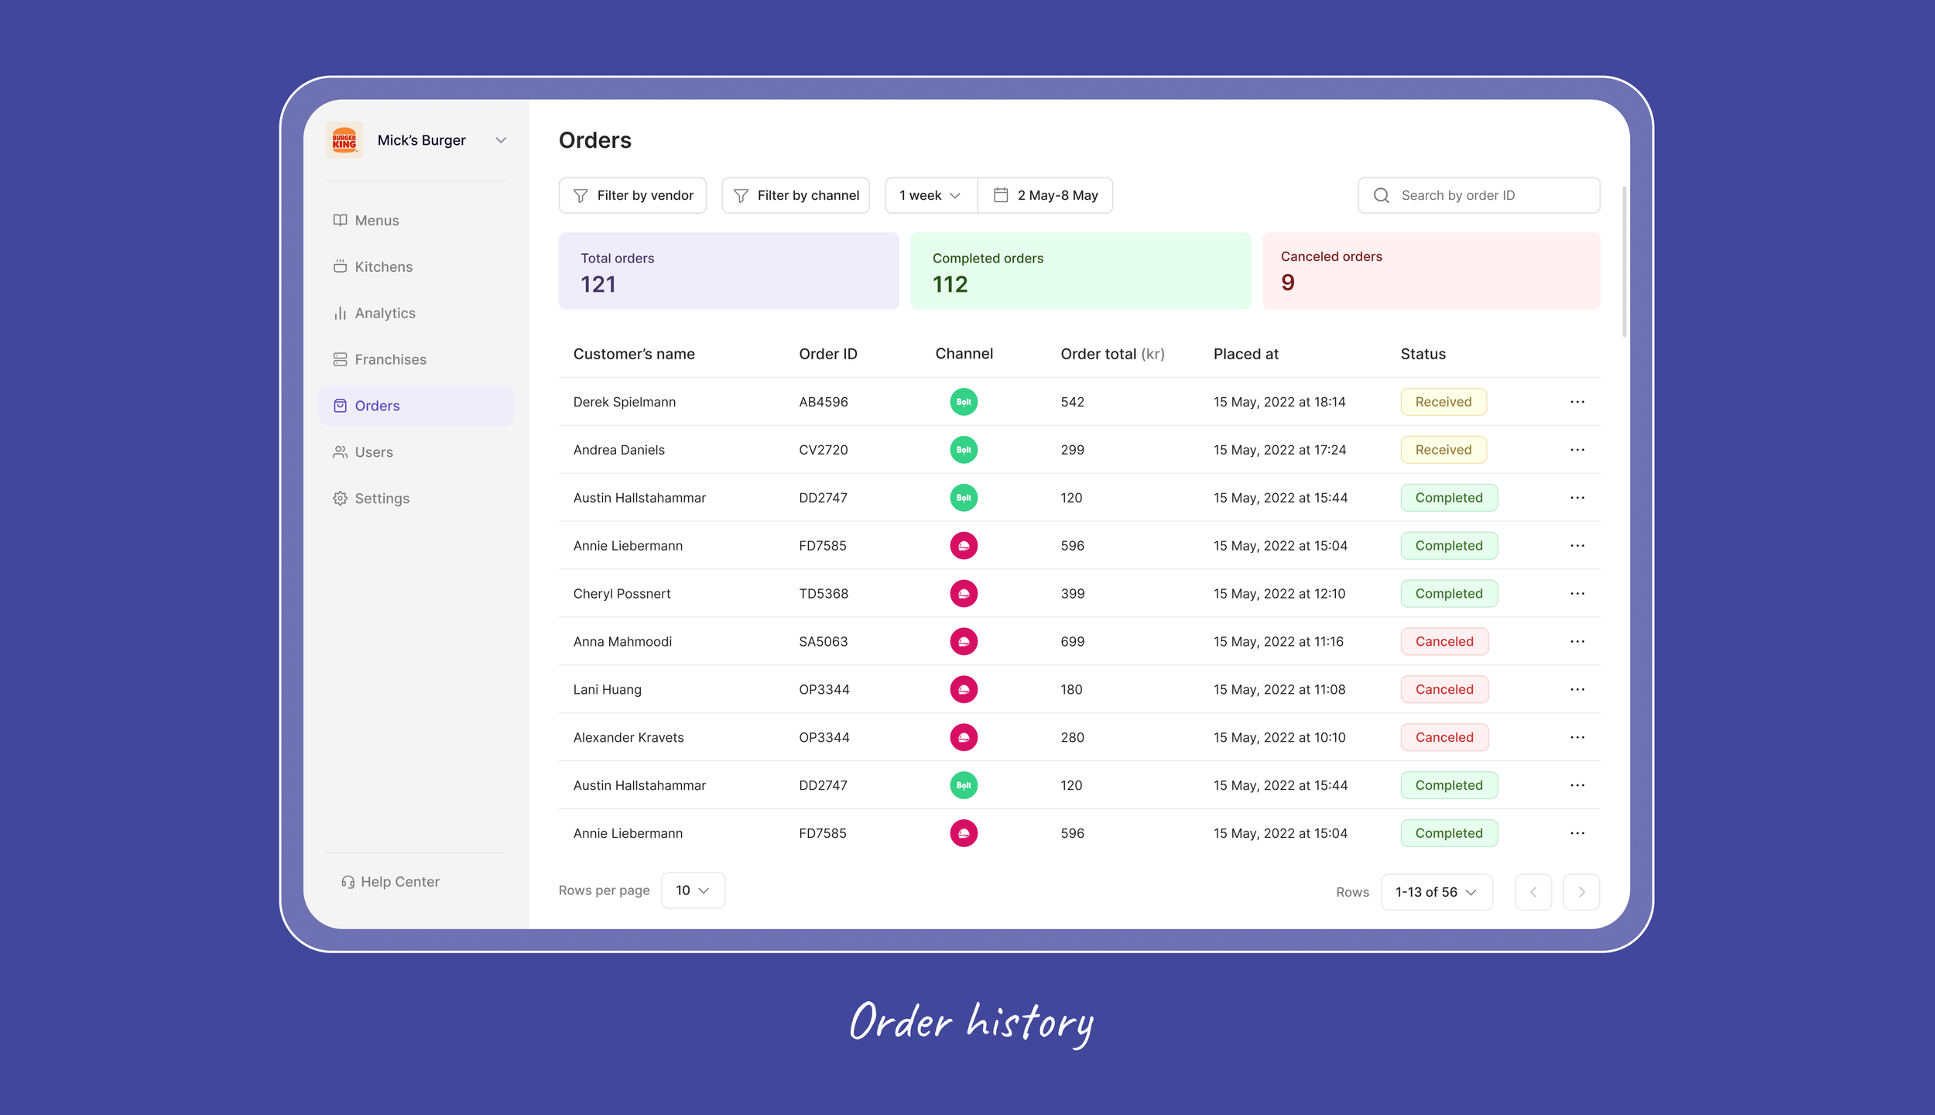Click the Channel column header

click(x=964, y=354)
